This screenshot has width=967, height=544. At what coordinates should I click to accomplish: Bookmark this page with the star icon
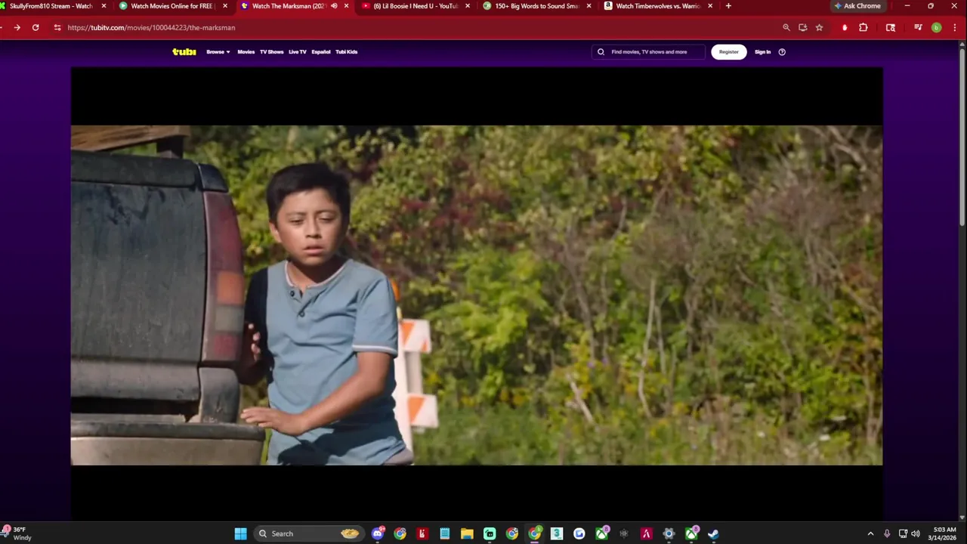tap(819, 27)
